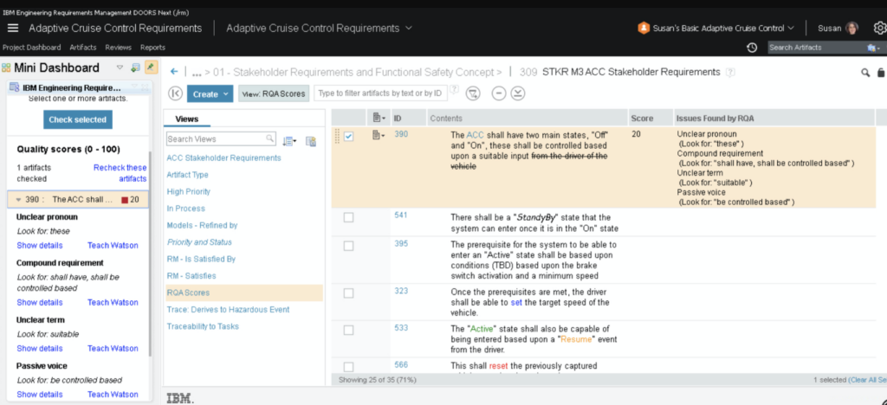Viewport: 887px width, 405px height.
Task: Click the magnifier search icon near module title
Action: [865, 73]
